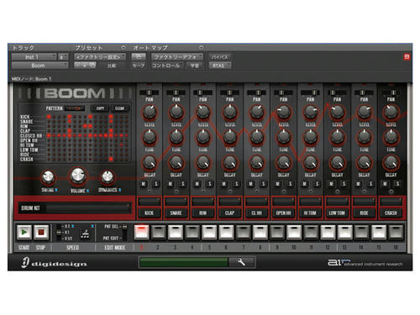Click the Copy pattern button
The image size is (420, 315).
[100, 108]
